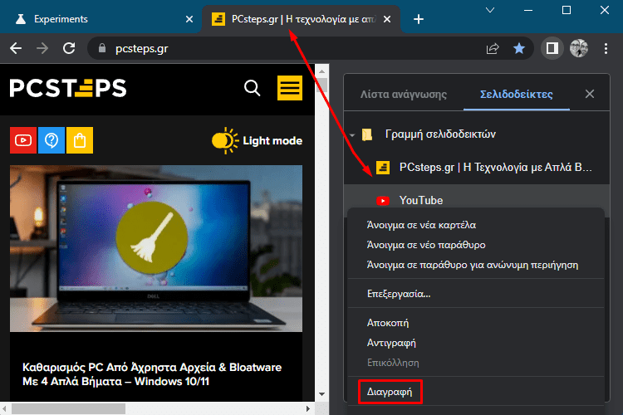Open the PCsteps.gr bookmark entry
The image size is (623, 415).
pyautogui.click(x=477, y=167)
